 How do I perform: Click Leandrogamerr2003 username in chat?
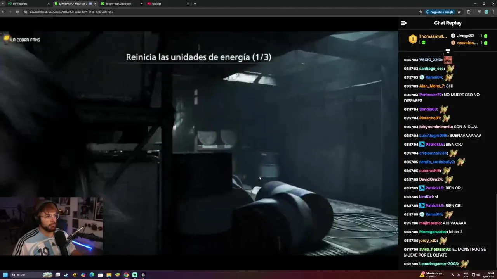point(439,264)
